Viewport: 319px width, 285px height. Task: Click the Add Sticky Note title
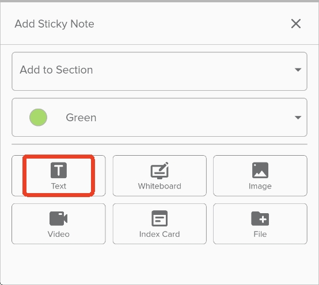[54, 24]
